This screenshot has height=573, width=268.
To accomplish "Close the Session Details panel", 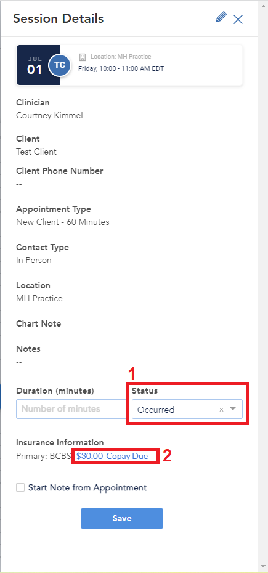I will pos(238,19).
